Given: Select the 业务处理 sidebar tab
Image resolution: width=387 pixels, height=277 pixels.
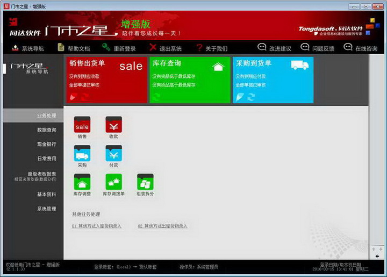Looking at the screenshot, I should 33,115.
